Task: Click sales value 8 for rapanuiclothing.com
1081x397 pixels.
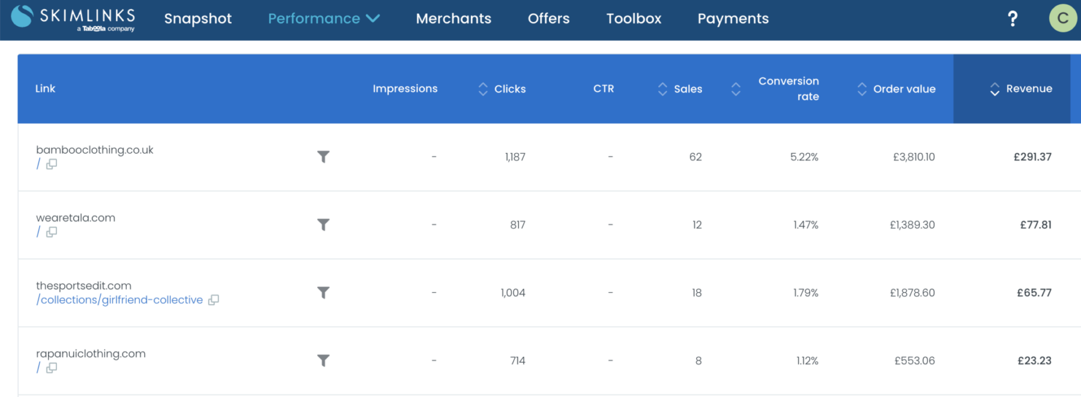Action: point(698,360)
